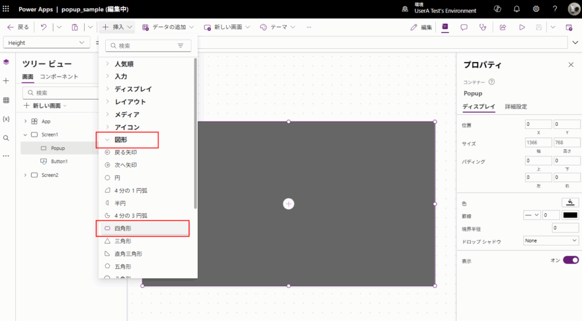
Task: Click the undo arrow icon
Action: point(43,27)
